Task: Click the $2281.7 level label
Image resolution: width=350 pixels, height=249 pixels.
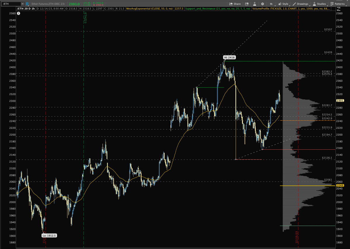Action: coord(327,105)
